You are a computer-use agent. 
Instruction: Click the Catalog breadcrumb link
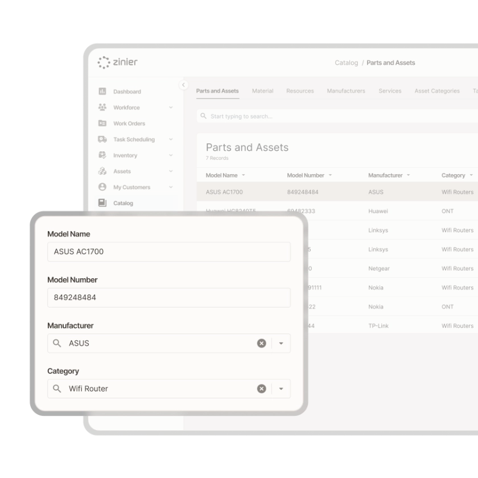tap(347, 63)
